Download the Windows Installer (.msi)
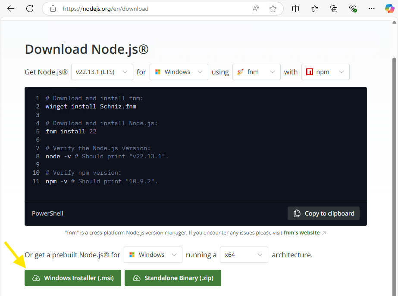 pyautogui.click(x=73, y=278)
